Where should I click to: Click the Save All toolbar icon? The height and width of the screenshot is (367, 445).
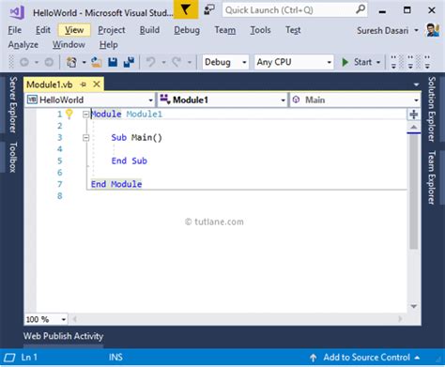pyautogui.click(x=129, y=62)
